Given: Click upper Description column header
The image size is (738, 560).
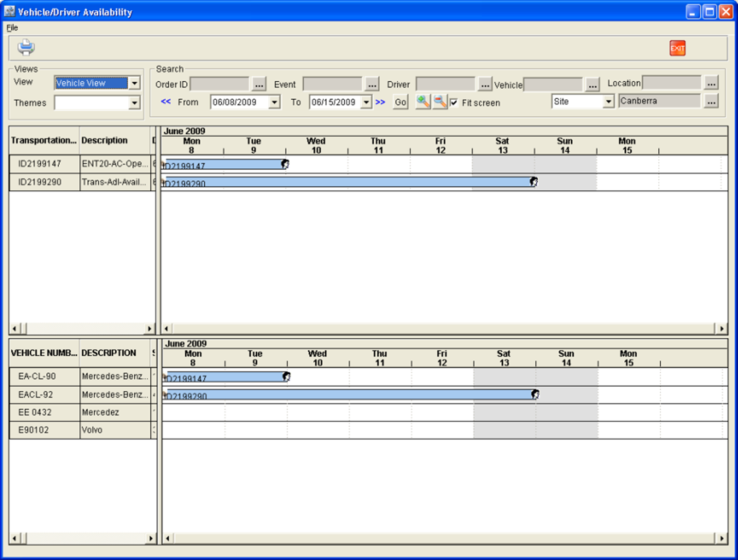Looking at the screenshot, I should pos(115,140).
